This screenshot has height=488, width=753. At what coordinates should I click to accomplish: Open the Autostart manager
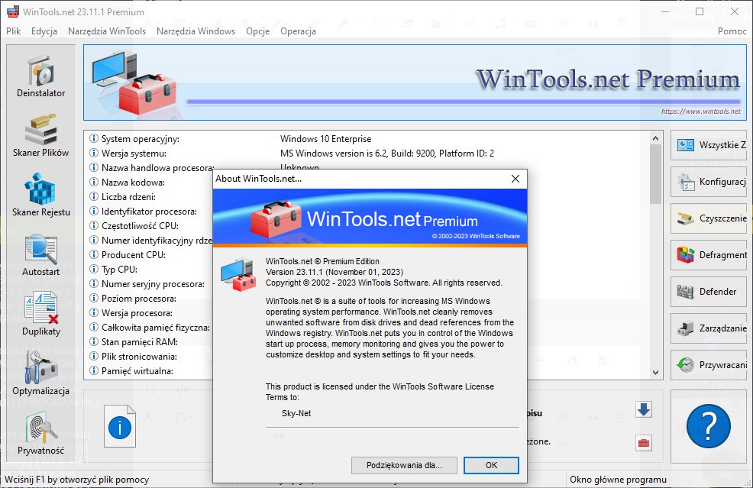pyautogui.click(x=40, y=256)
